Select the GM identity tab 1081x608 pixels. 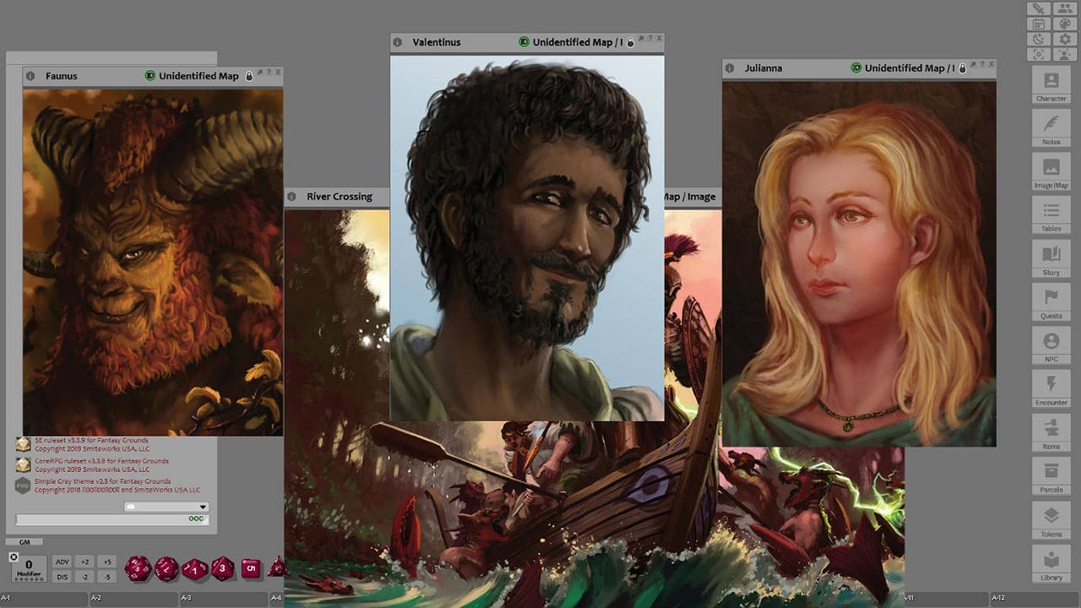pyautogui.click(x=24, y=541)
